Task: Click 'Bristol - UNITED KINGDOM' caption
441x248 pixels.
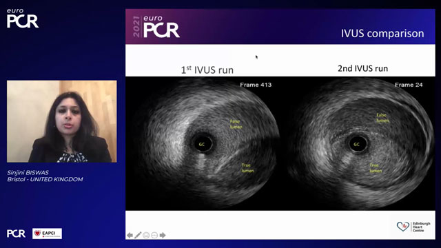Action: click(x=45, y=179)
